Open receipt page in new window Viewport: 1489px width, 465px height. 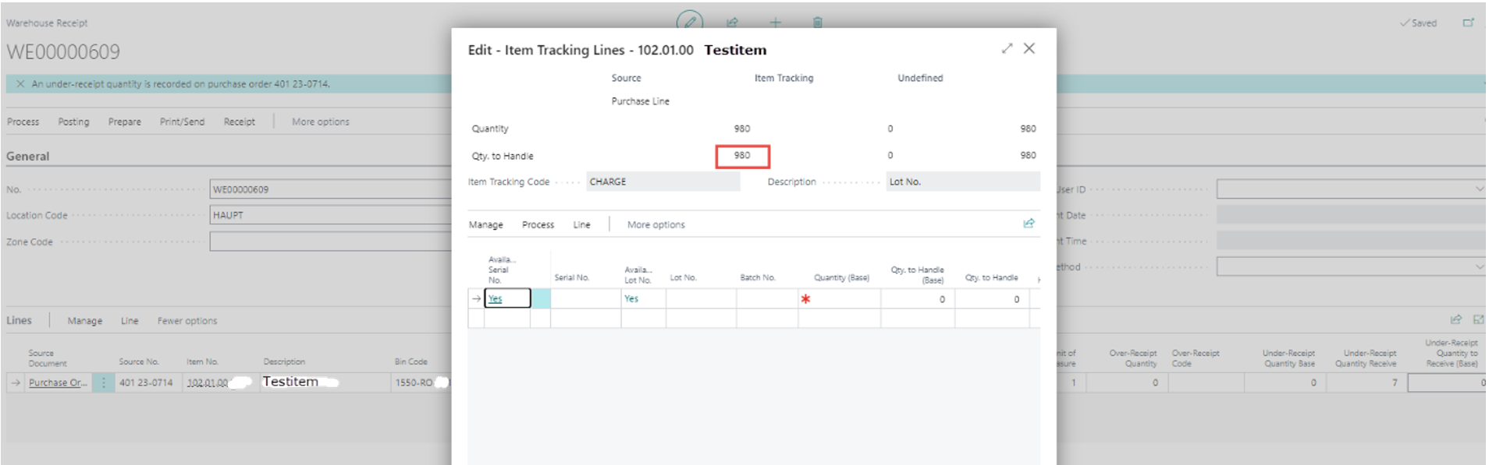[x=1468, y=23]
